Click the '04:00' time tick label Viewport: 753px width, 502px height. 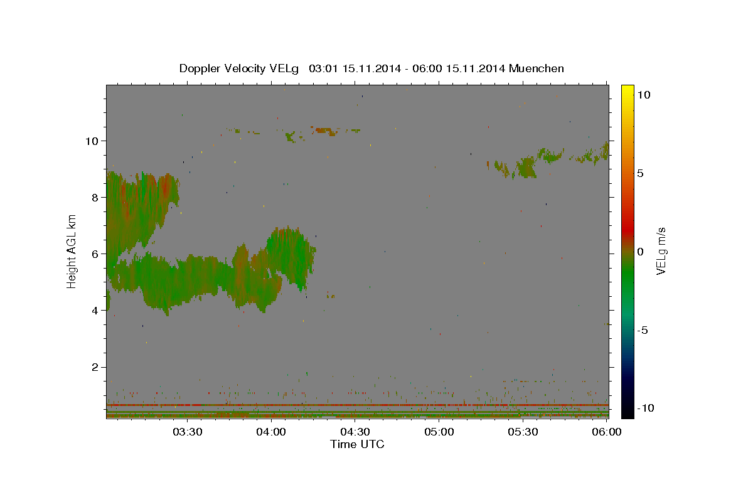(272, 432)
